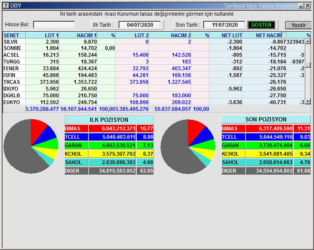Viewport: 314px width, 250px height.
Task: Click the SON POZISYON pie chart
Action: (188, 146)
